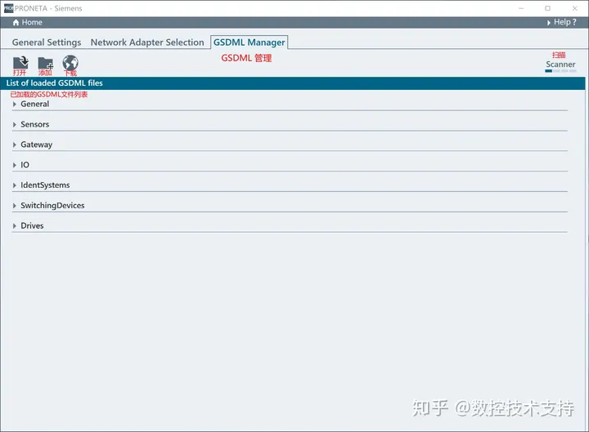The height and width of the screenshot is (432, 589).
Task: Click the List of loaded GSDML files header
Action: click(293, 82)
